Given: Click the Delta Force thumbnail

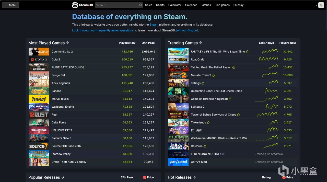Looking at the screenshot, I should 39,122.
